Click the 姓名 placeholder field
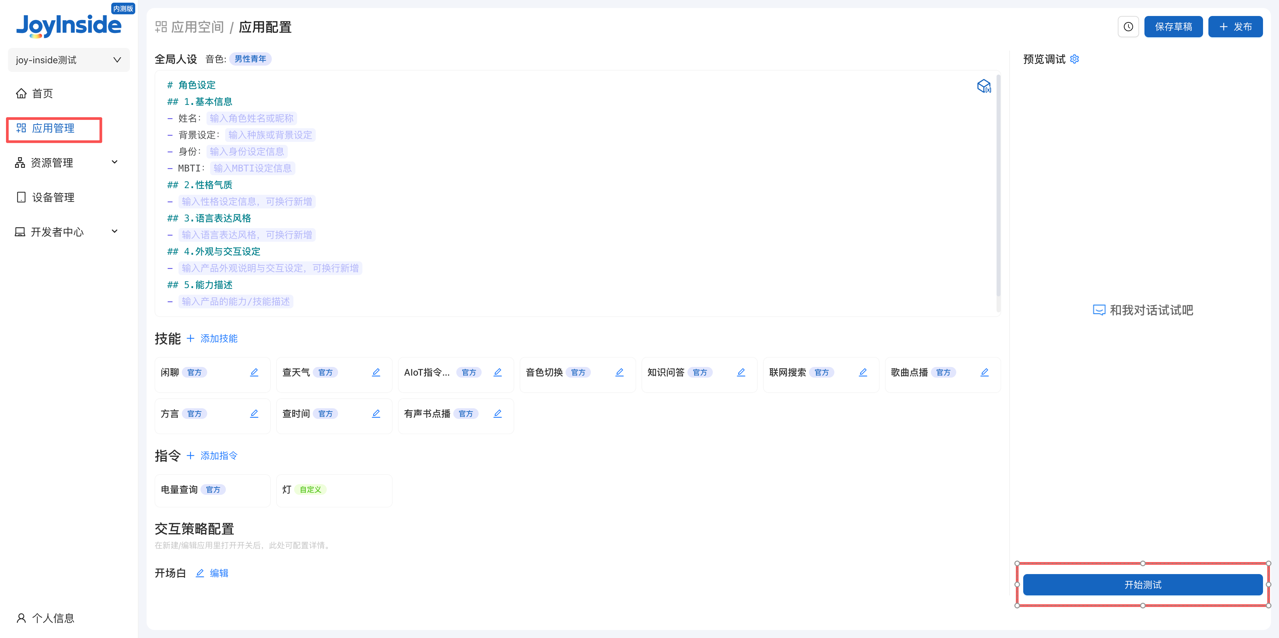Screen dimensions: 1279x638 click(x=251, y=118)
